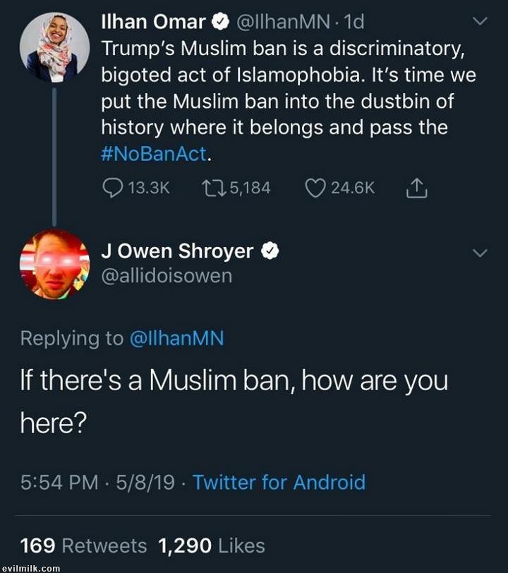Open the @allidoisowen handle
This screenshot has height=573, width=508.
click(167, 276)
